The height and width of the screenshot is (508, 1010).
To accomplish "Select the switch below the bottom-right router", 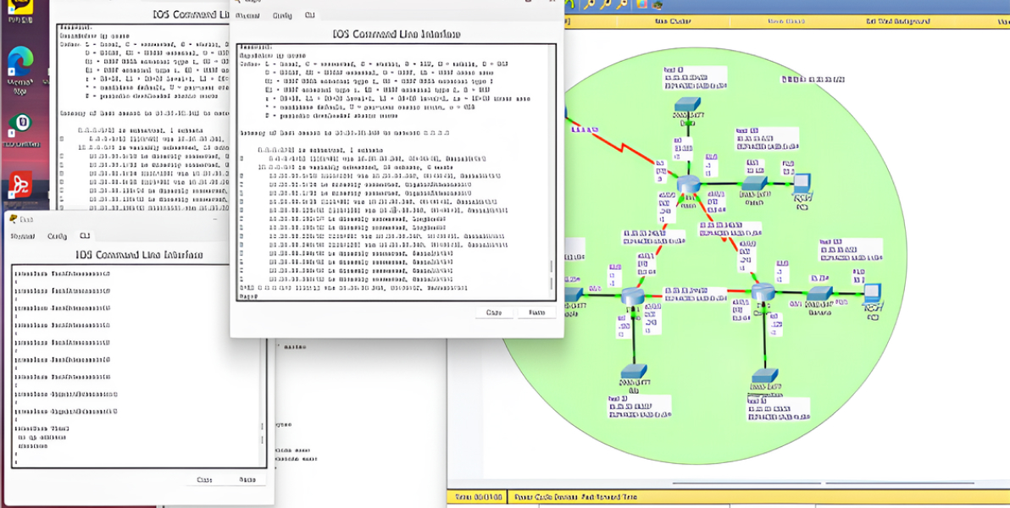I will 763,376.
